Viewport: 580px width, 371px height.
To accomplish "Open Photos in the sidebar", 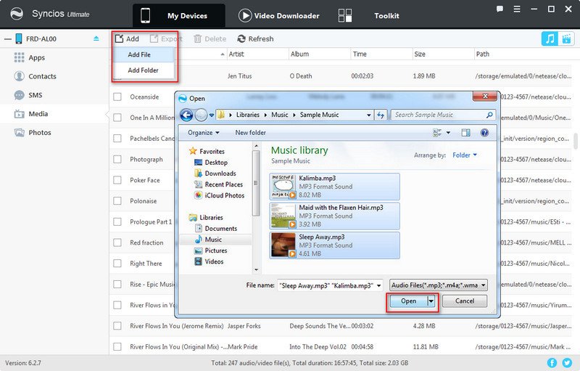I will tap(40, 133).
